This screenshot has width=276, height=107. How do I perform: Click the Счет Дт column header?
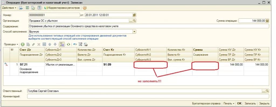(x=32, y=50)
